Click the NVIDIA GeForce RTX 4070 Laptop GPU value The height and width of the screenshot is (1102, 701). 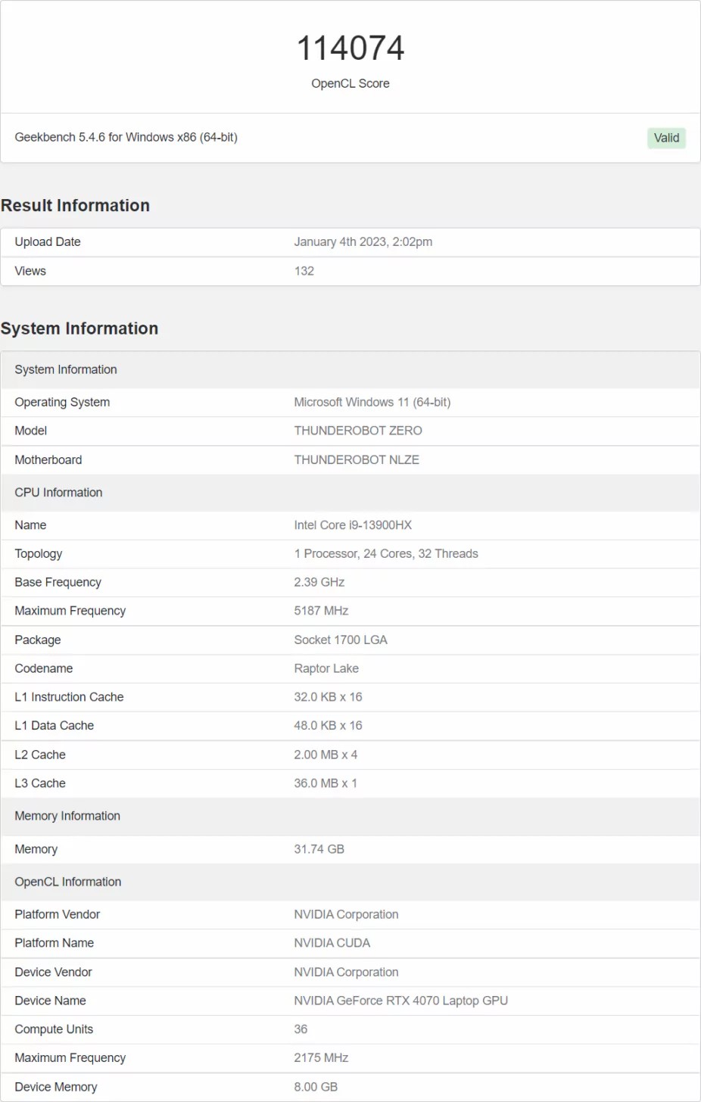coord(401,1001)
